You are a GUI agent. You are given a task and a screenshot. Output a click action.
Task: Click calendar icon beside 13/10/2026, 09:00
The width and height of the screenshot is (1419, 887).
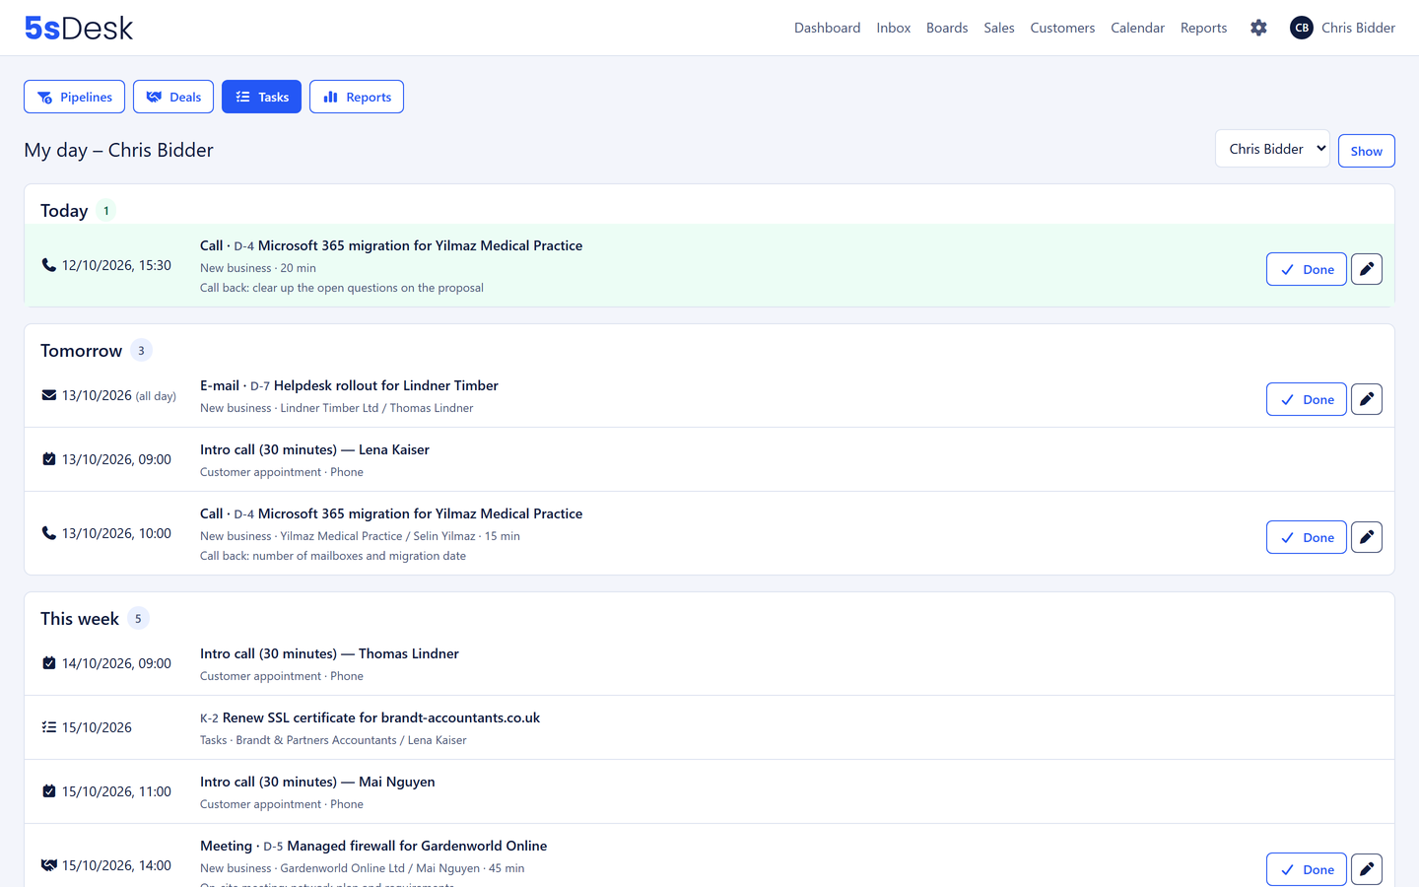point(48,459)
